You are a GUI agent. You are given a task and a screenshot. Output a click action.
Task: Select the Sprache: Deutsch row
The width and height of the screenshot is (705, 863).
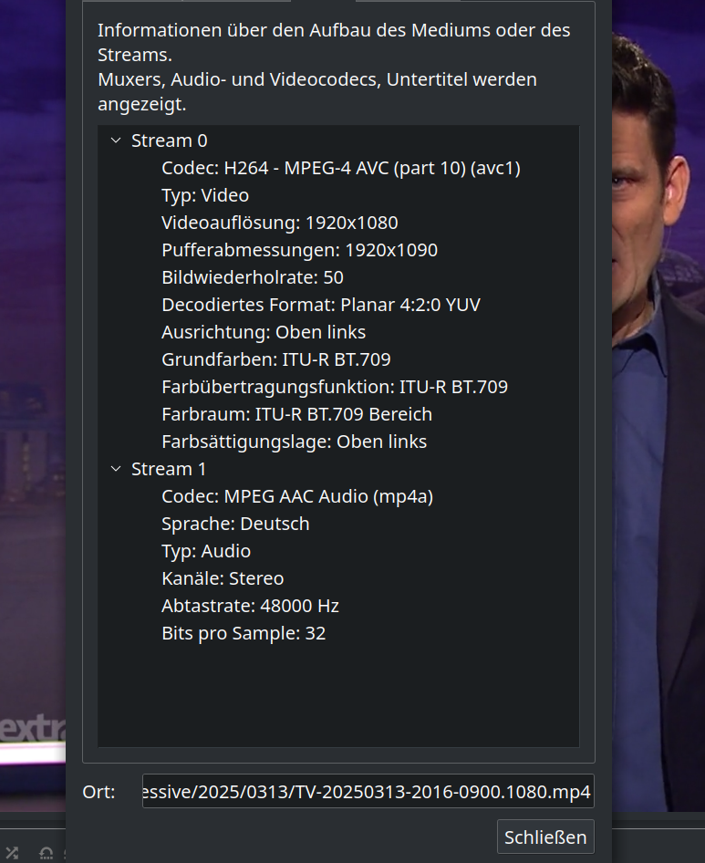tap(235, 524)
